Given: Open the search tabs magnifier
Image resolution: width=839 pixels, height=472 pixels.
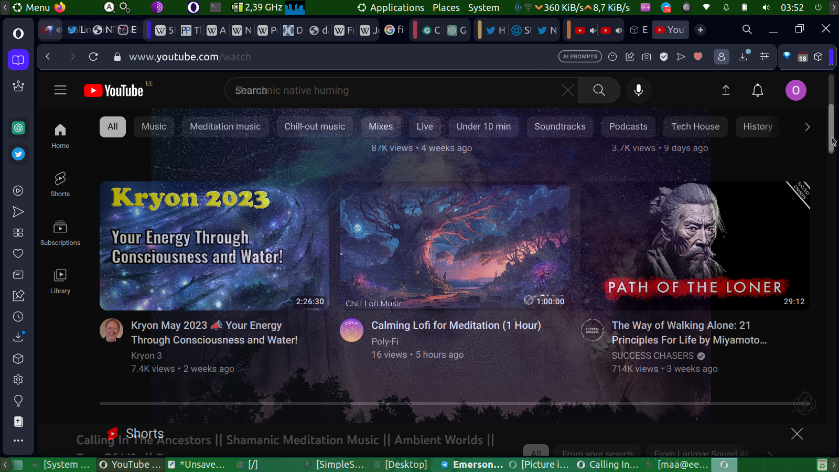Looking at the screenshot, I should click(747, 30).
